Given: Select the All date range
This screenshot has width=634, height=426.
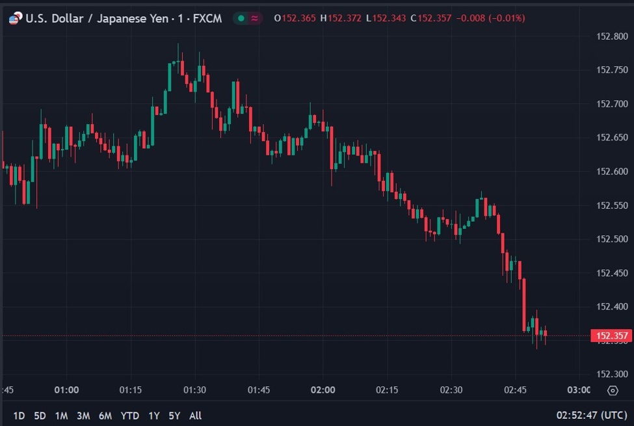Looking at the screenshot, I should pos(195,416).
